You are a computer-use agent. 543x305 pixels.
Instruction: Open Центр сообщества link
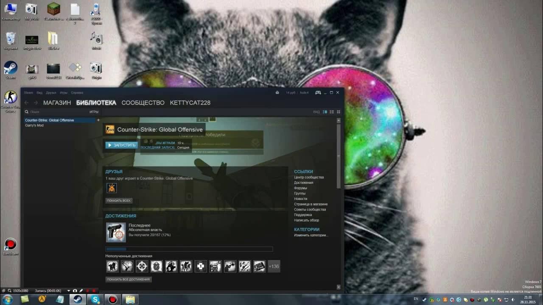coord(309,177)
